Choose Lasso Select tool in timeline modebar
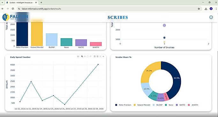This screenshot has height=117, width=218. 91,56
